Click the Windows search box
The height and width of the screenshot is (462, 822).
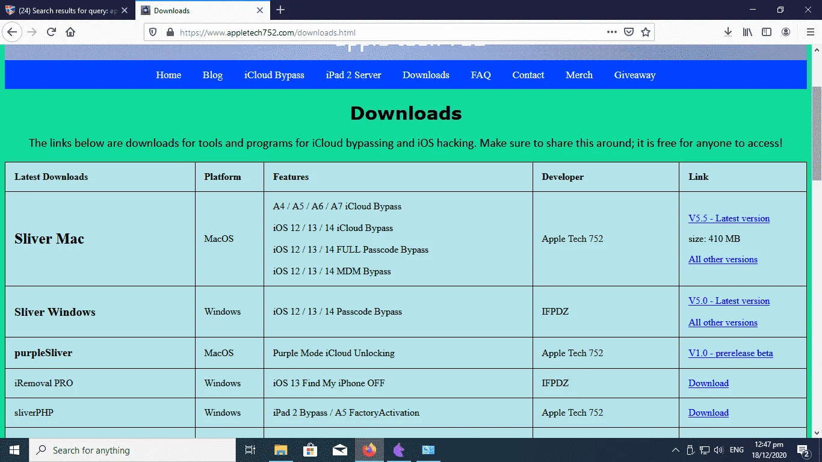132,450
